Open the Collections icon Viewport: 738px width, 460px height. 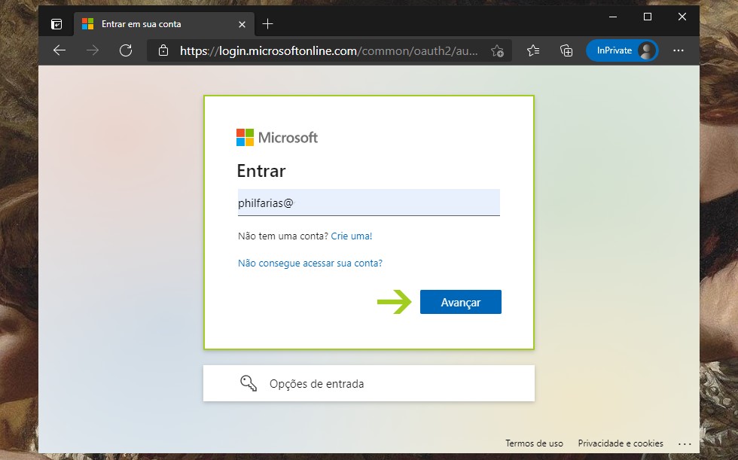click(566, 50)
